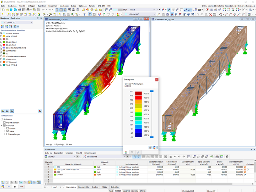
Task: Click the balance scale factors tab icon in Steuerpanel
Action: pos(132,152)
